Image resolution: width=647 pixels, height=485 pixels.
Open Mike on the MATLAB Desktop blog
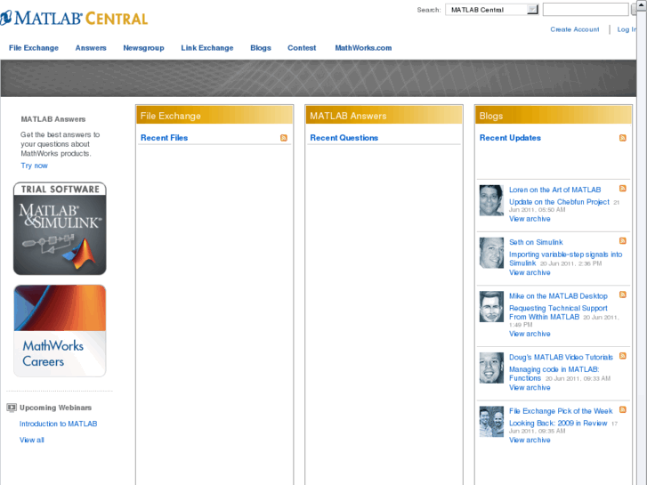tap(558, 296)
